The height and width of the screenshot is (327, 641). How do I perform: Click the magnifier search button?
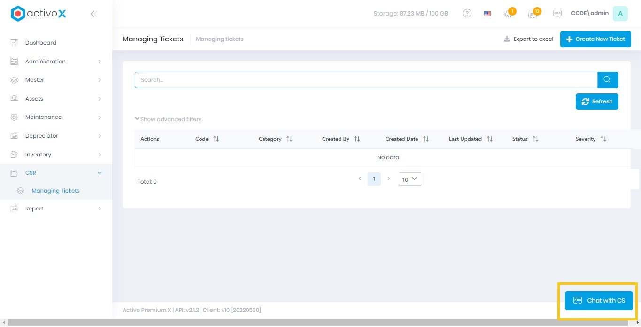click(x=607, y=80)
